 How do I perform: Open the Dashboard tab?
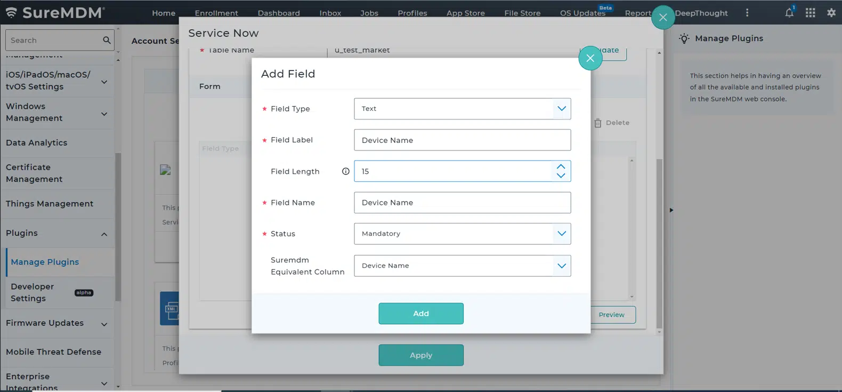[x=279, y=13]
